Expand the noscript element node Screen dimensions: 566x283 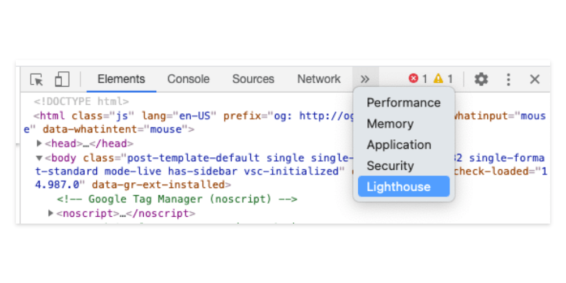point(52,213)
